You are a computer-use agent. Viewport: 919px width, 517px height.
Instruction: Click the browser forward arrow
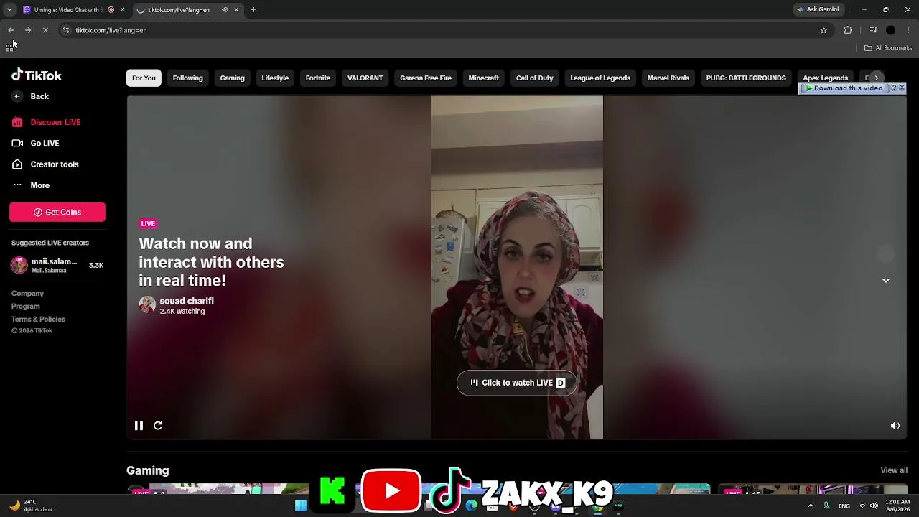[x=28, y=30]
